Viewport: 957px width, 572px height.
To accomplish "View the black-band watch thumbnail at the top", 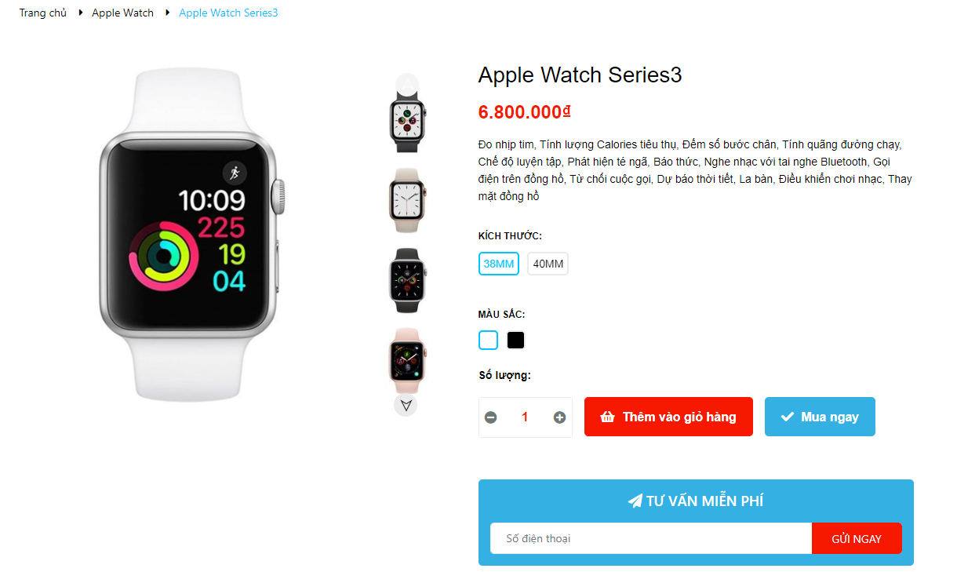I will pos(406,119).
